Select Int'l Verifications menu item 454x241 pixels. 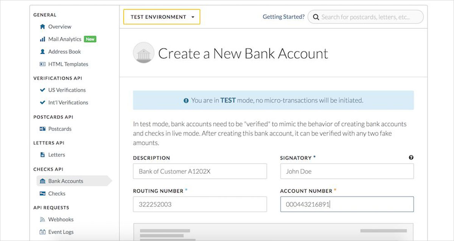click(x=68, y=102)
